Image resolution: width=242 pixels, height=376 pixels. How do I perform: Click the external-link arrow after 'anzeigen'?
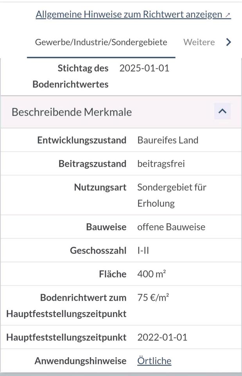click(228, 15)
